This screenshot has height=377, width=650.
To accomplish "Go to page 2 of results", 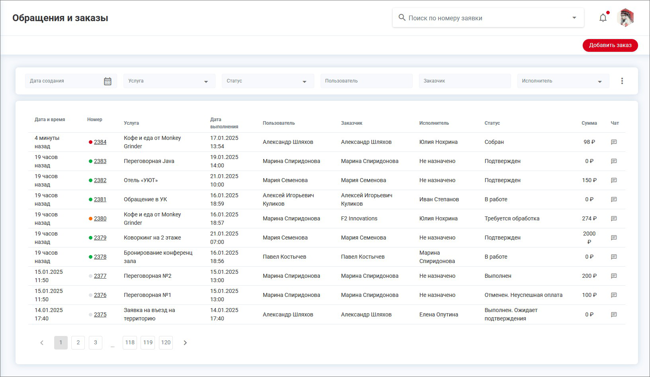I will click(x=78, y=343).
